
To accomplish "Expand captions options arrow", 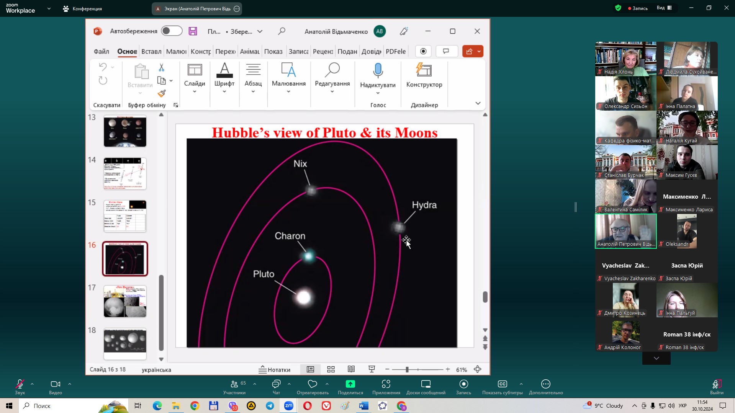I will point(521,384).
